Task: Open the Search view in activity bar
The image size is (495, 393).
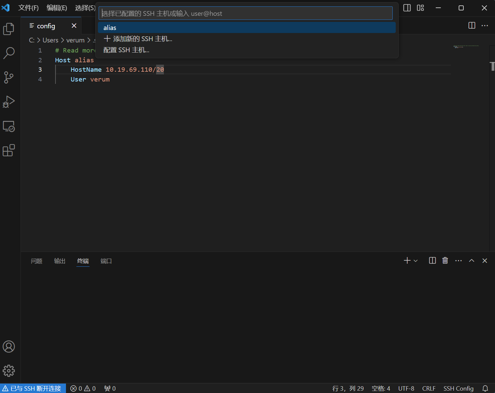Action: tap(9, 53)
